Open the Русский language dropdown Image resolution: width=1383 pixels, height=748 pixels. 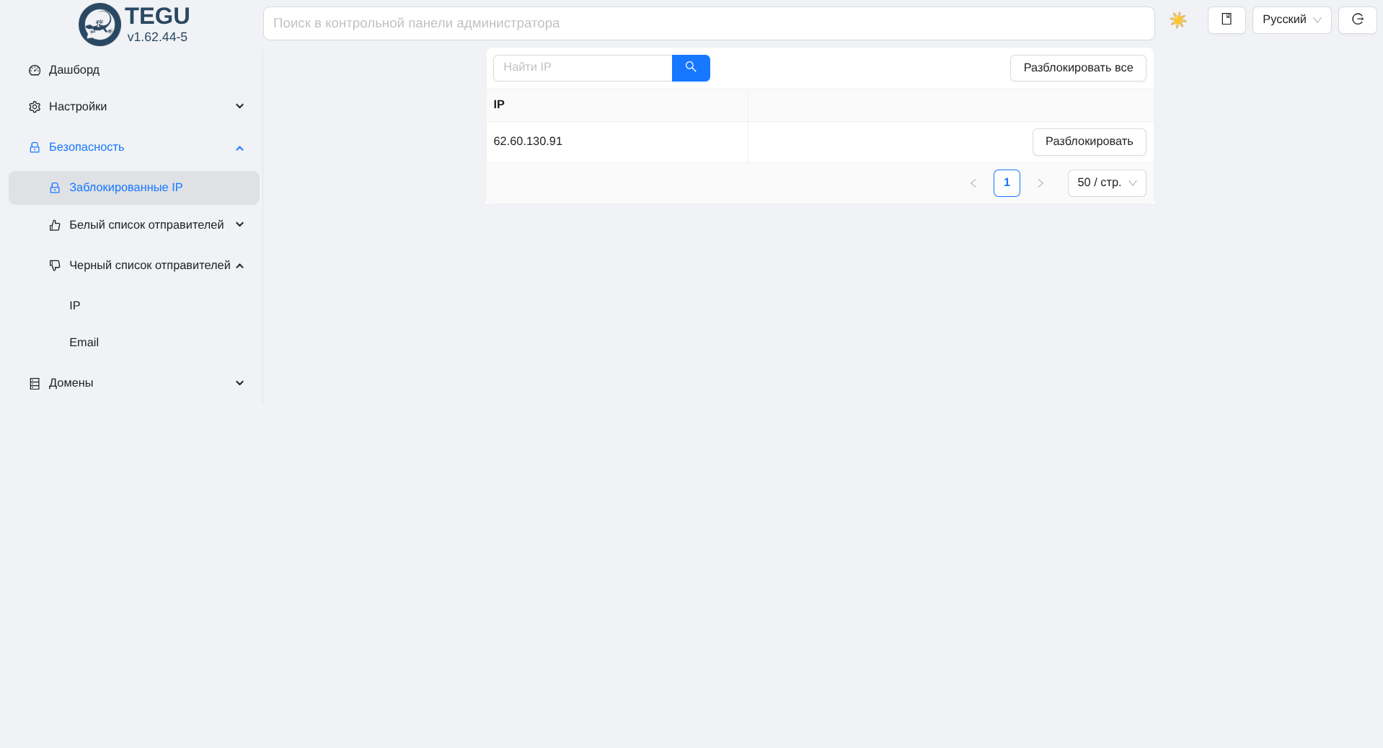point(1291,20)
